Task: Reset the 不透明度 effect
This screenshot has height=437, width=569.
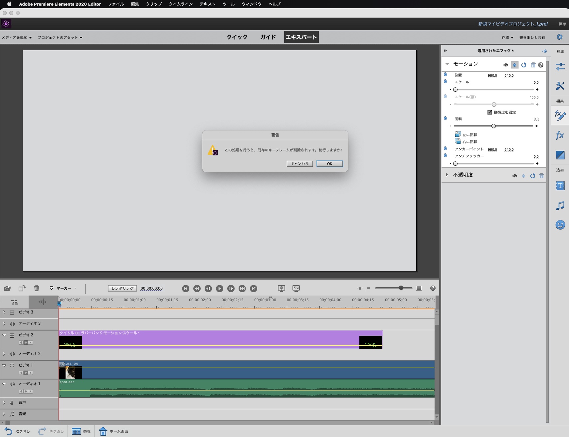Action: (533, 176)
